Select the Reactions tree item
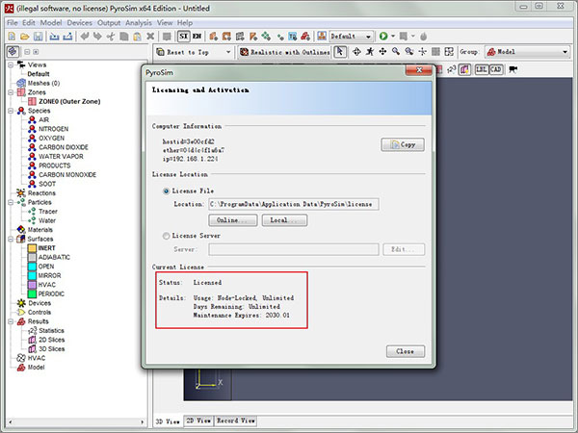 [x=41, y=193]
